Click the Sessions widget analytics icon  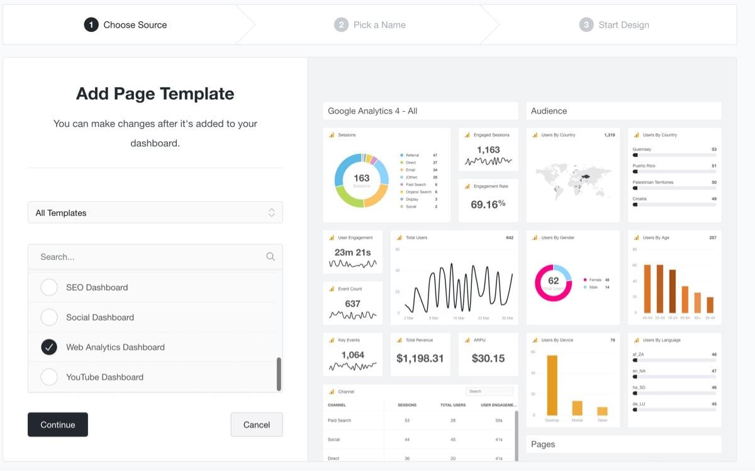click(x=332, y=135)
